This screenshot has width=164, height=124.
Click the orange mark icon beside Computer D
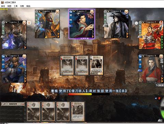point(29,23)
